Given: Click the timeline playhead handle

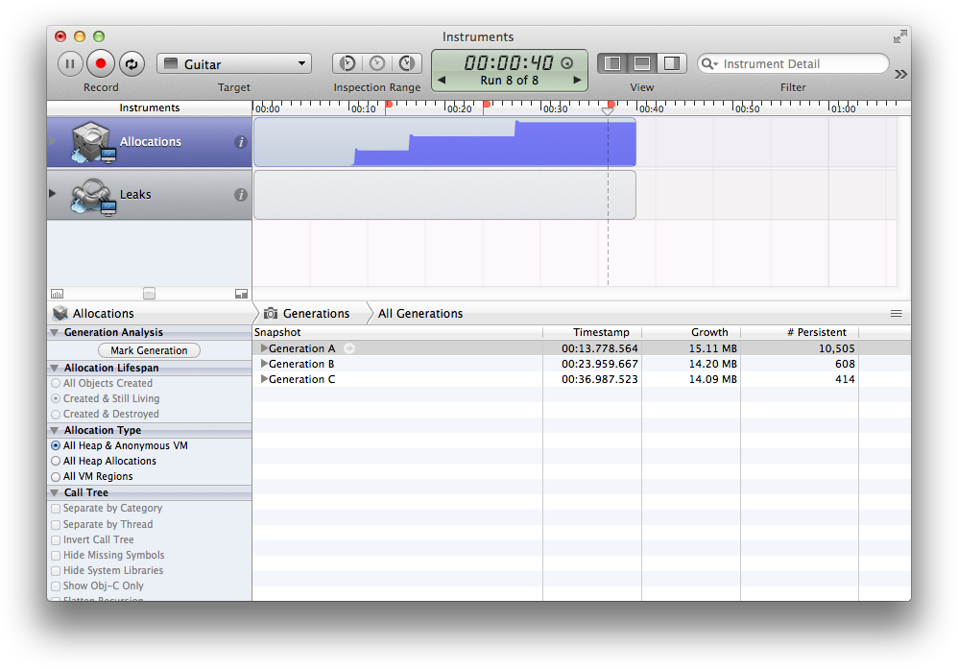Looking at the screenshot, I should point(608,111).
